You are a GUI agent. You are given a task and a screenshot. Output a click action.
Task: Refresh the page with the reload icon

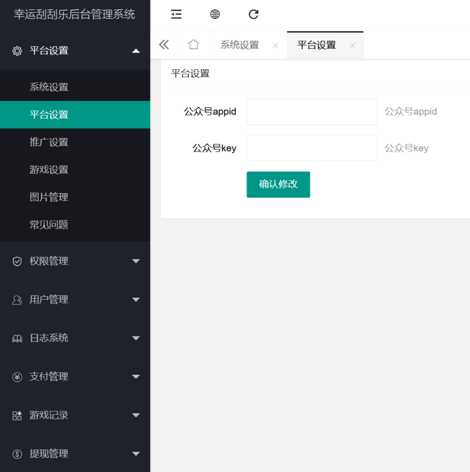pyautogui.click(x=253, y=14)
